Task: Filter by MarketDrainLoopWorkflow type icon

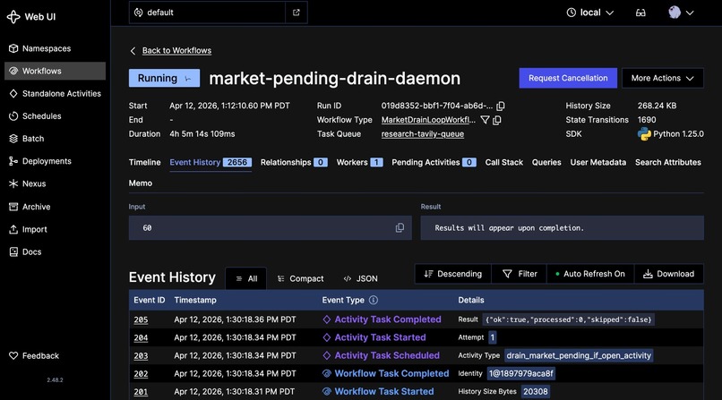Action: click(x=485, y=120)
